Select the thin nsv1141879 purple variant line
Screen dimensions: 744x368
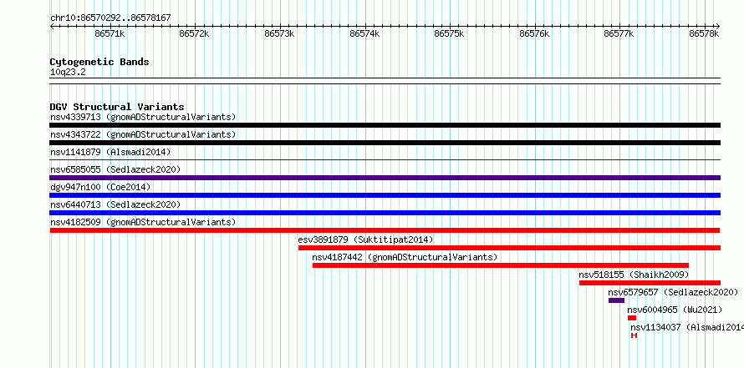tap(385, 160)
